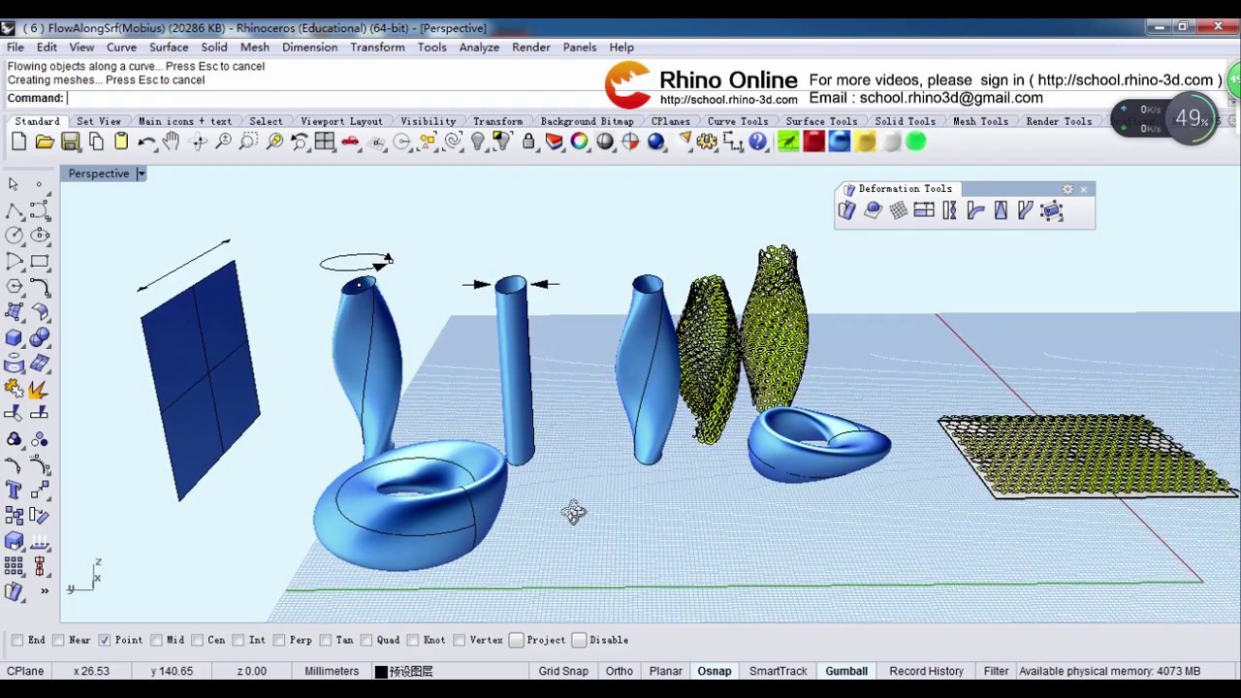Click the New file icon
The height and width of the screenshot is (698, 1241).
tap(19, 143)
